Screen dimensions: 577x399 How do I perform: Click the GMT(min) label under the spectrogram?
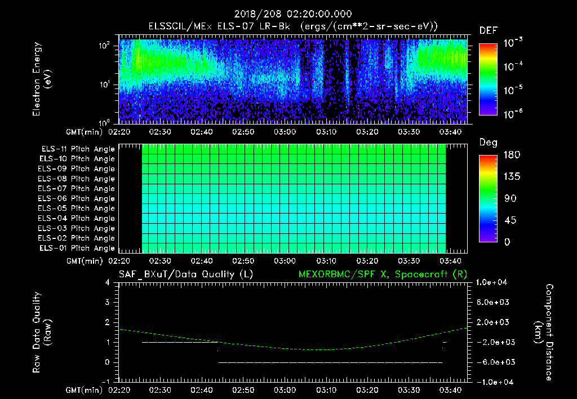(85, 132)
